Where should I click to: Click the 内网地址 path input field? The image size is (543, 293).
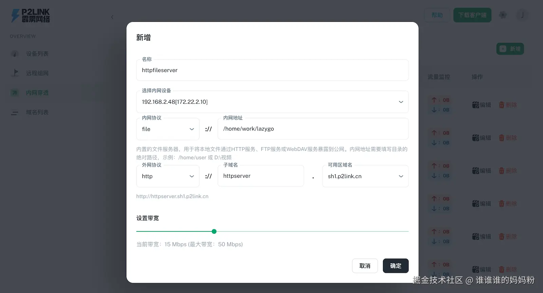click(x=313, y=129)
